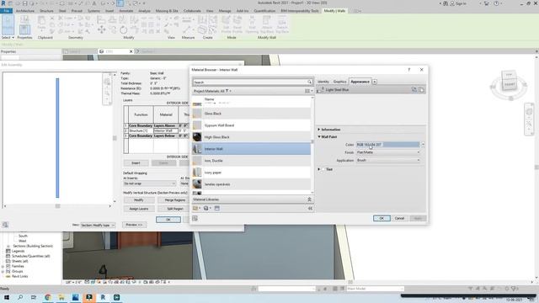Viewport: 539px width, 303px height.
Task: Click the Windows Start button
Action: tap(7, 297)
